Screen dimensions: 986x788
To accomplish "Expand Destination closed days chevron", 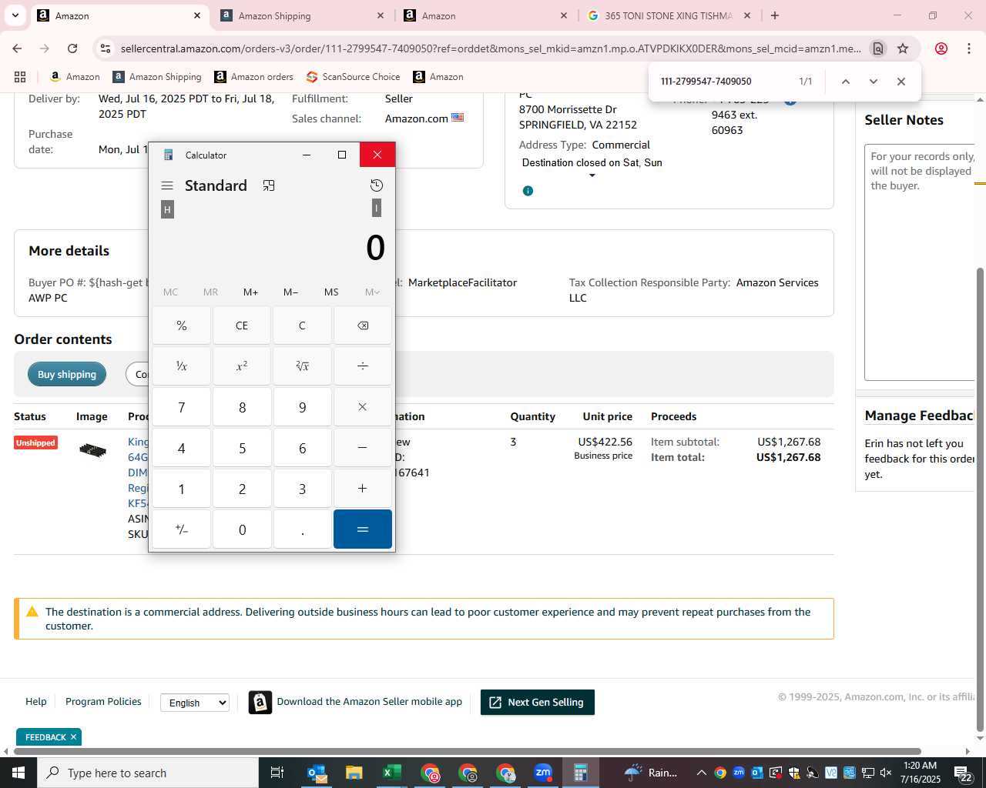I will 592,176.
